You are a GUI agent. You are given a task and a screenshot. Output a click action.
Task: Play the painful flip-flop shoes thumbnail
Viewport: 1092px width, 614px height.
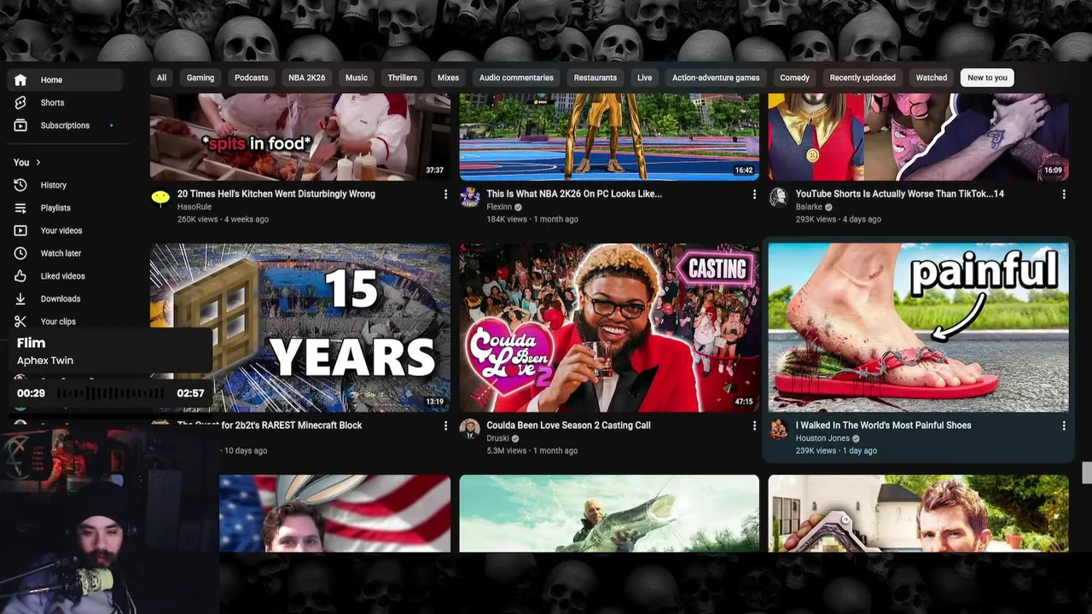[x=918, y=327]
